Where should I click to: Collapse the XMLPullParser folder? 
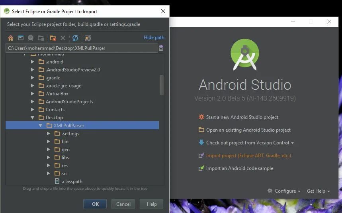click(x=40, y=125)
